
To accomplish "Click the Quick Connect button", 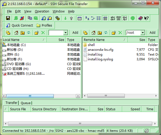I will point(19,26).
